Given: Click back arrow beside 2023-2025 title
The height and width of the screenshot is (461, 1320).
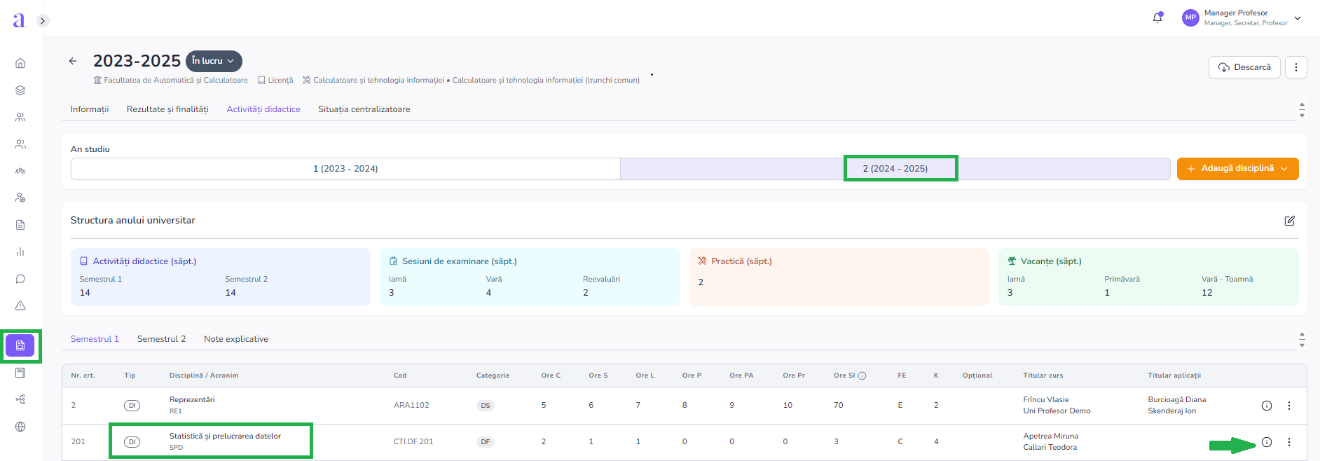Looking at the screenshot, I should [x=73, y=61].
